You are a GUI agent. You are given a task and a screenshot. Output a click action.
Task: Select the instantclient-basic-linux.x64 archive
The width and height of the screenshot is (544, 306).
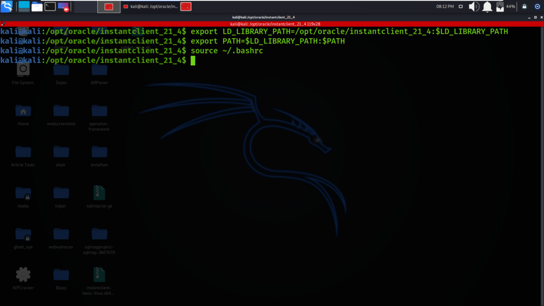click(99, 282)
